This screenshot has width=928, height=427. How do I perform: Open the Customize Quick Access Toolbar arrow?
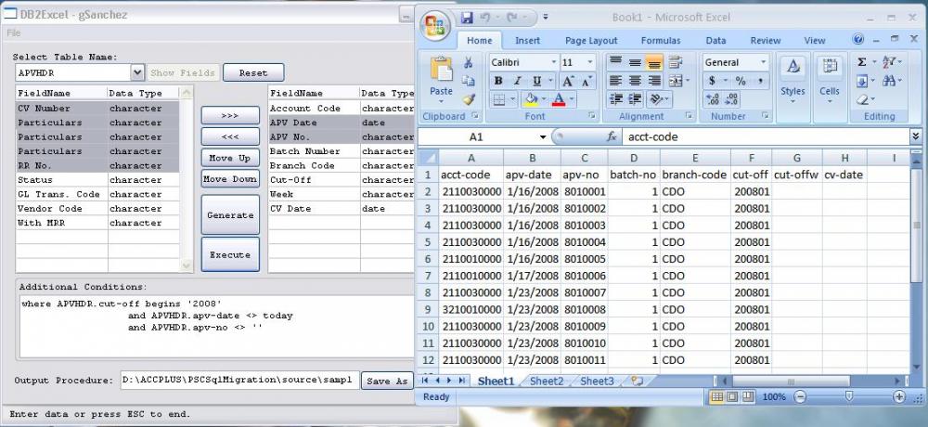coord(545,18)
